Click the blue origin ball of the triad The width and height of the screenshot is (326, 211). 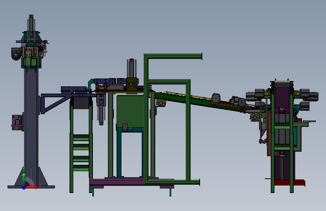[x=24, y=187]
